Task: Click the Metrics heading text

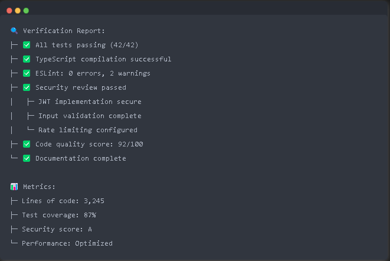Action: 39,187
